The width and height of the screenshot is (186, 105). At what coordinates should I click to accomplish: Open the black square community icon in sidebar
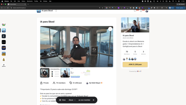click(4, 42)
